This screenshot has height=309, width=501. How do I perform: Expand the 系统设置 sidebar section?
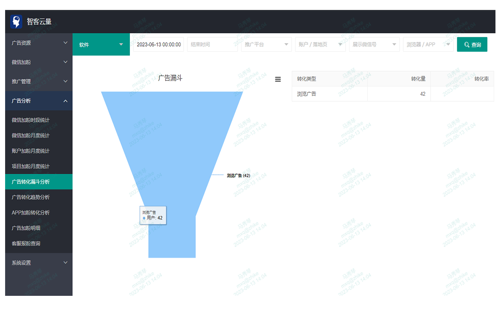click(39, 263)
